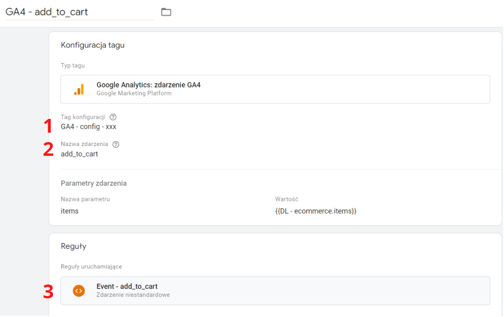Click the Nazwa parametru column header

pos(85,199)
